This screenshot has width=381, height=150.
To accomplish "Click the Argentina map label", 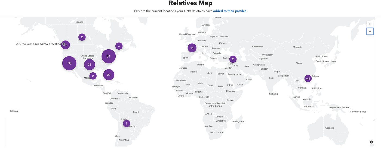I will coord(124,140).
